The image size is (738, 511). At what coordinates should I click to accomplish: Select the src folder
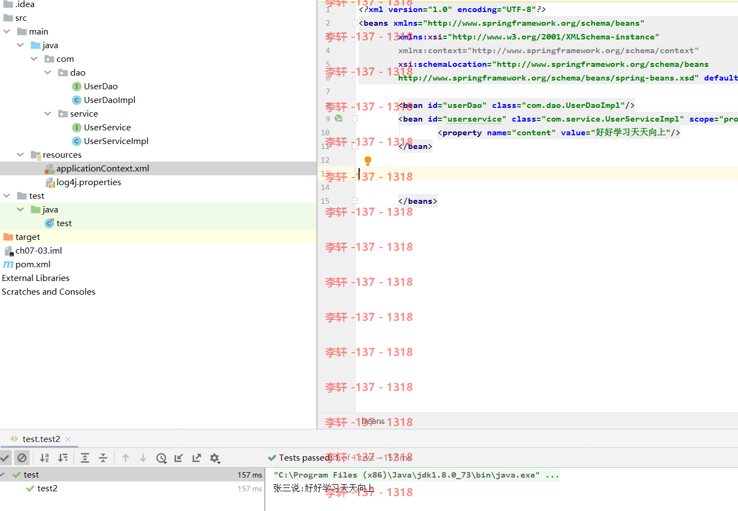[x=15, y=18]
